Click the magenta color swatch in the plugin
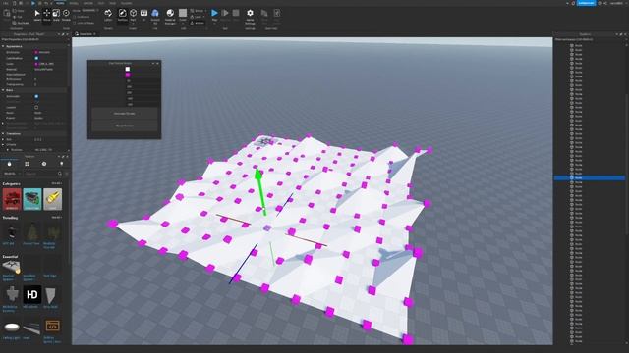This screenshot has width=629, height=353. tap(128, 75)
